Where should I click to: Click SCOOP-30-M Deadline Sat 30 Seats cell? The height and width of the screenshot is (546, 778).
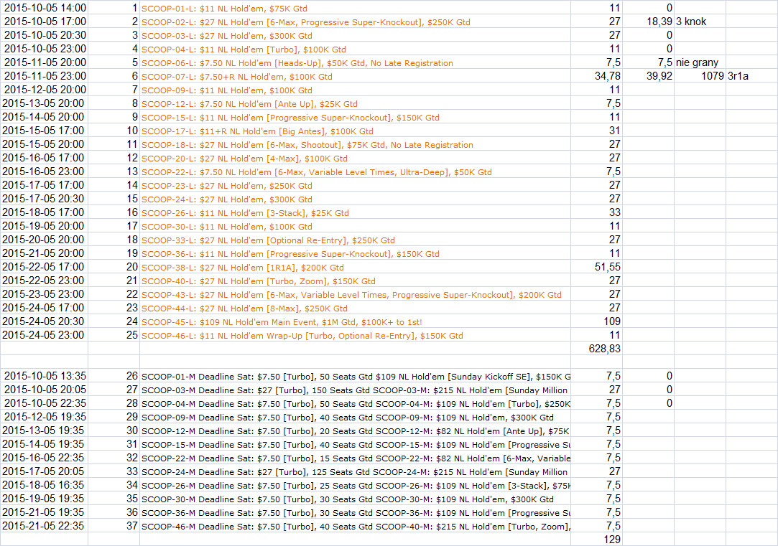pos(355,499)
